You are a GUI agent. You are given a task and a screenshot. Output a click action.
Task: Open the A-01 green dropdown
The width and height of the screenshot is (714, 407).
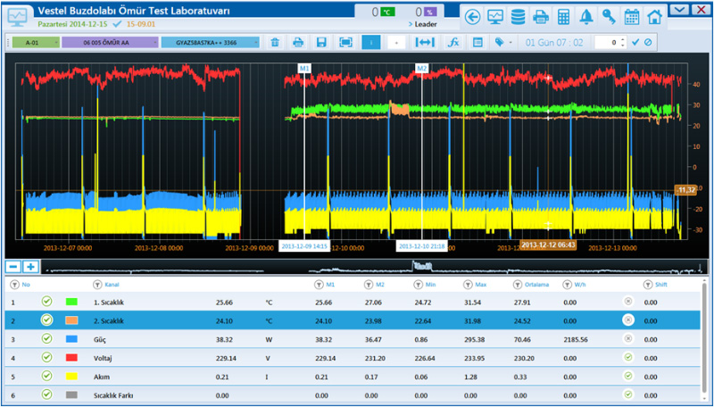point(36,42)
